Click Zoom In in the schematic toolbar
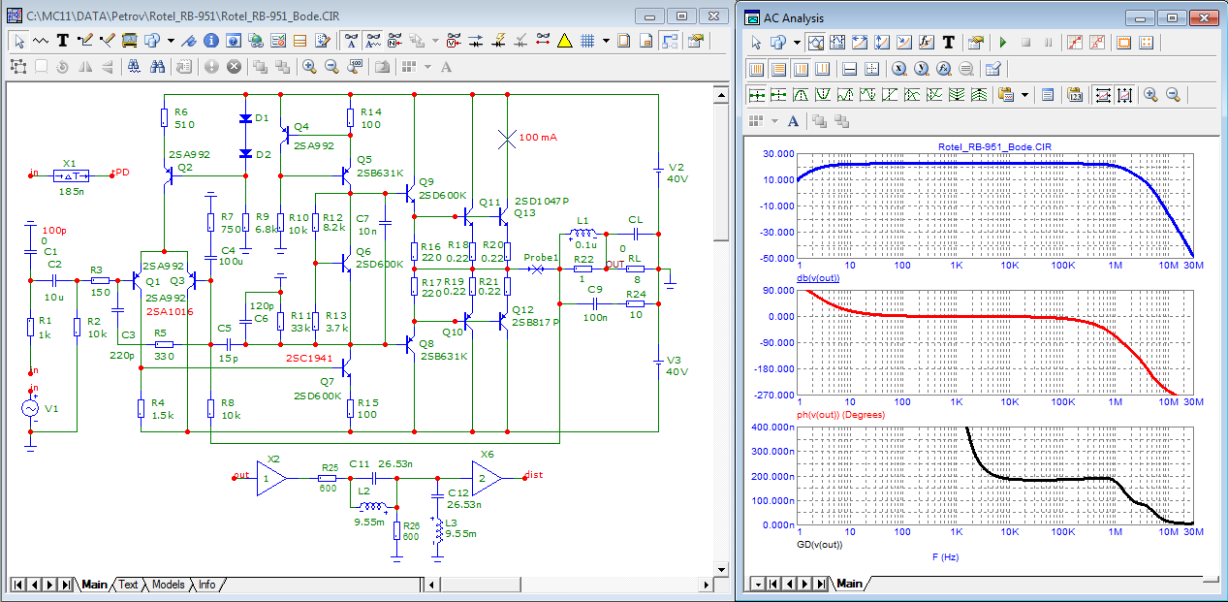Viewport: 1228px width, 602px height. tap(309, 67)
